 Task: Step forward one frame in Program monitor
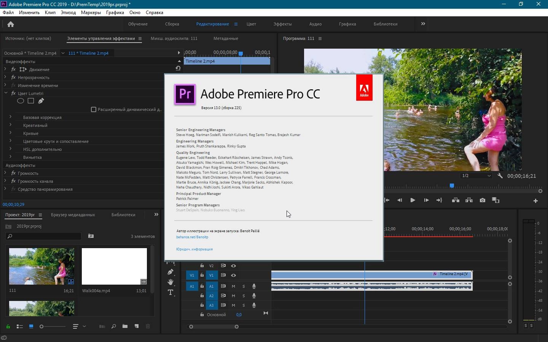pos(426,200)
